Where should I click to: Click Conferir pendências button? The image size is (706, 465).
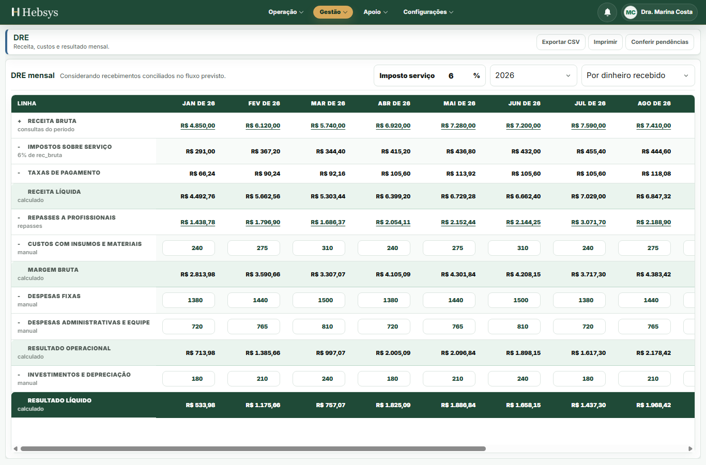point(659,42)
